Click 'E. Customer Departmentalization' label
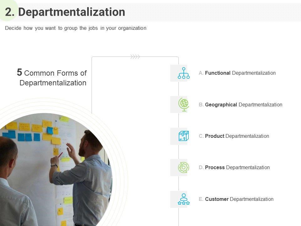 click(x=236, y=199)
